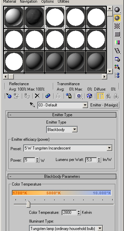Image resolution: width=124 pixels, height=231 pixels.
Task: Open the Illuminant Type dropdown
Action: [x=100, y=228]
